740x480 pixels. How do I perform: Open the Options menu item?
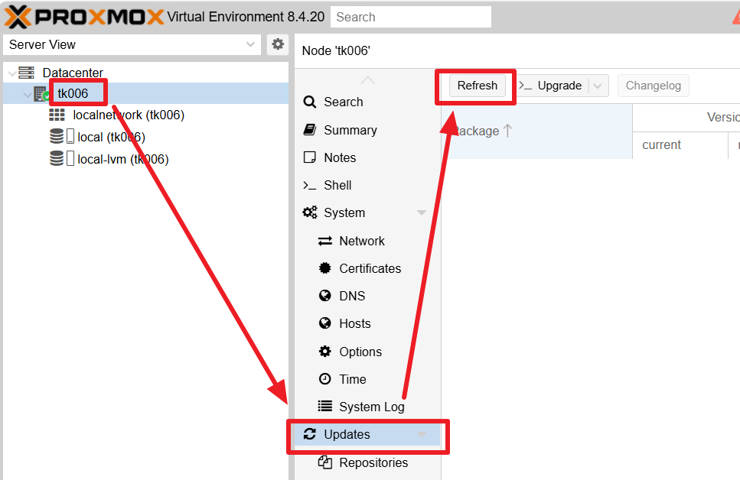coord(367,352)
